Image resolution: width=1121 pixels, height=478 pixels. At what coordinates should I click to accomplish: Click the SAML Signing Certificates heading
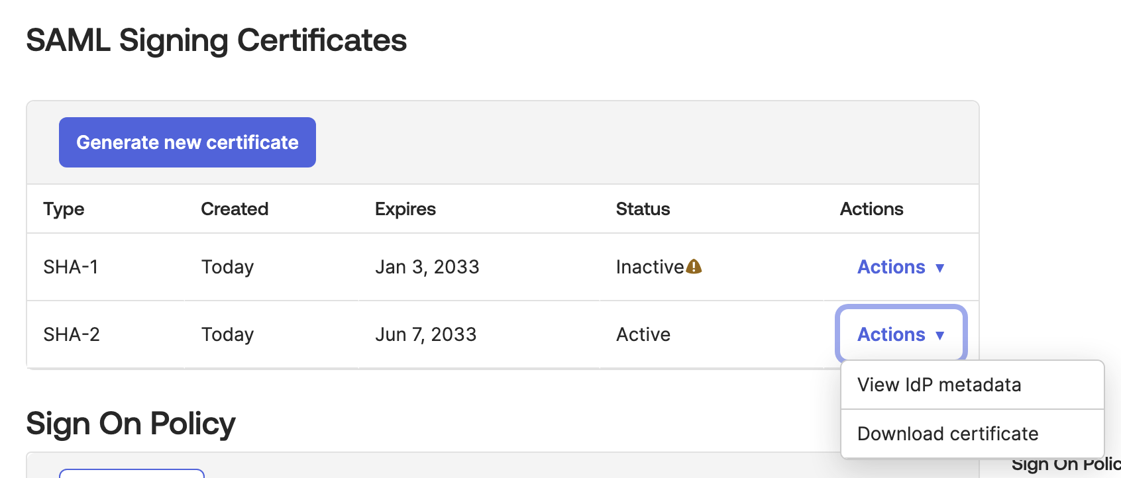point(216,40)
